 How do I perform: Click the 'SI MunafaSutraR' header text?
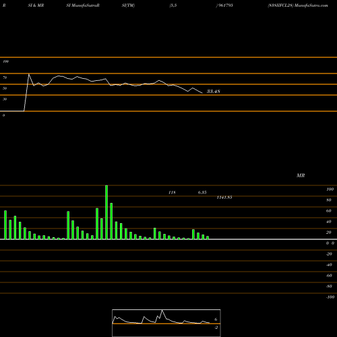tap(83, 5)
